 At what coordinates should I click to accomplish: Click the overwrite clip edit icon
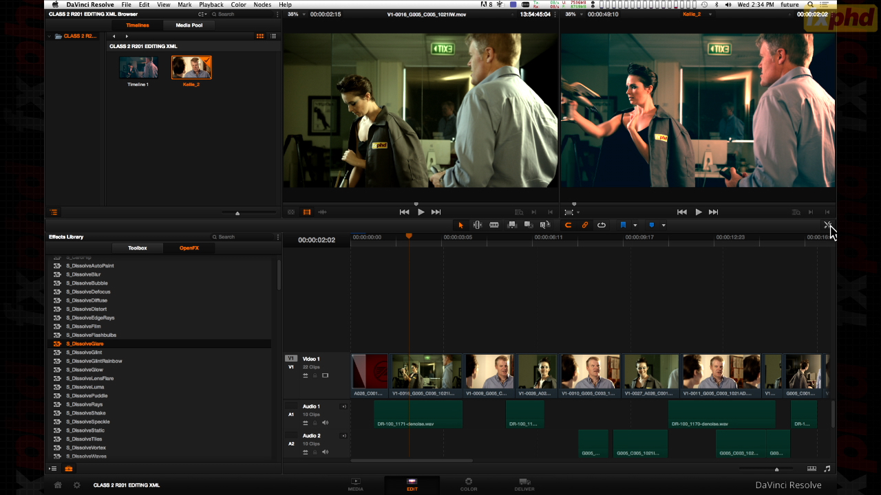tap(529, 225)
